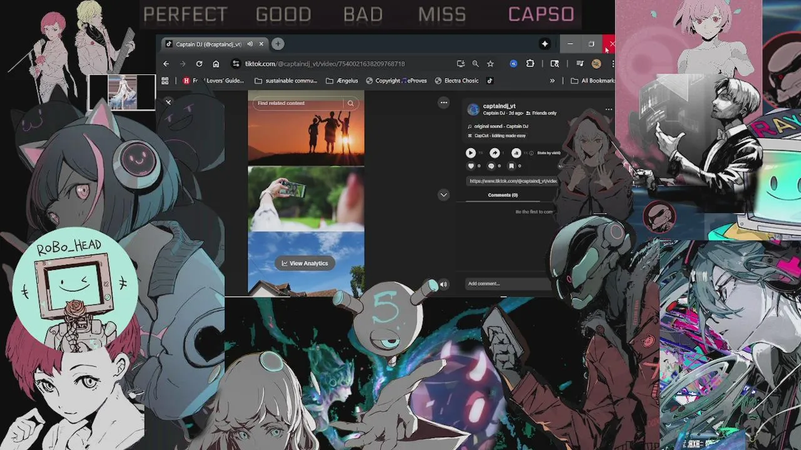
Task: Bookmark this page with the star icon
Action: (x=491, y=64)
